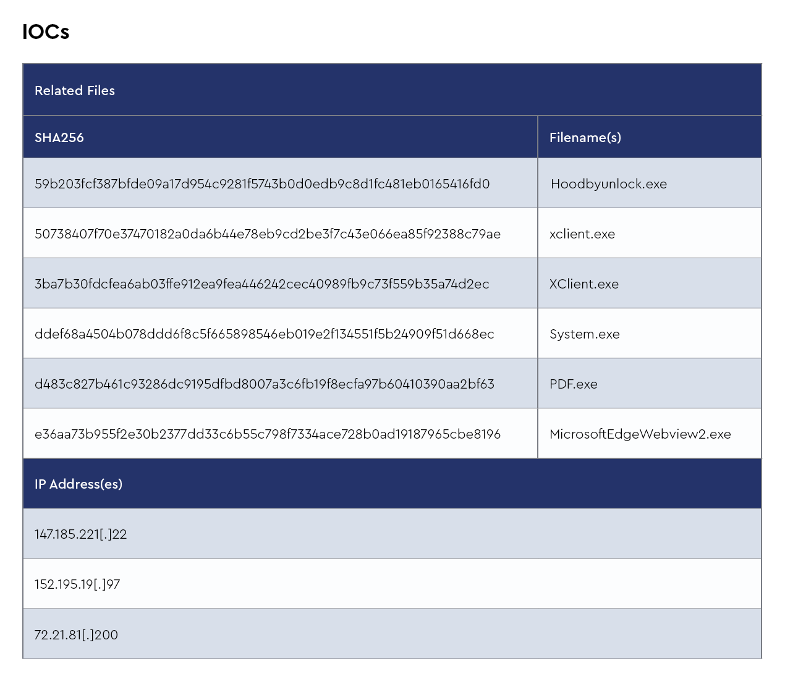Select the hash beginning with 50738407f70e
The image size is (785, 682).
click(x=268, y=234)
